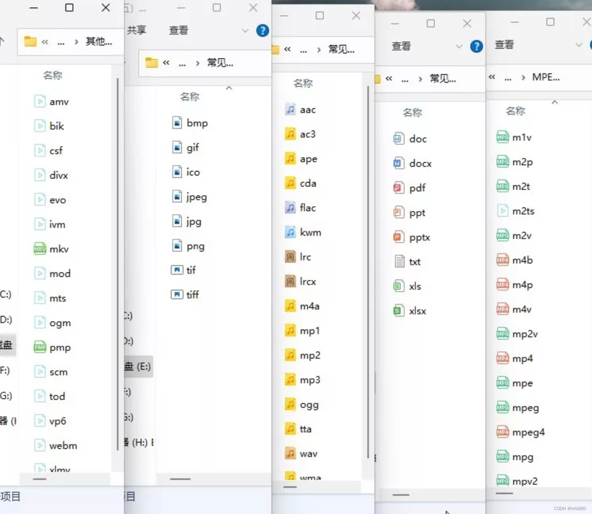Click breadcrumb arrow before 其他 folder

tap(76, 42)
